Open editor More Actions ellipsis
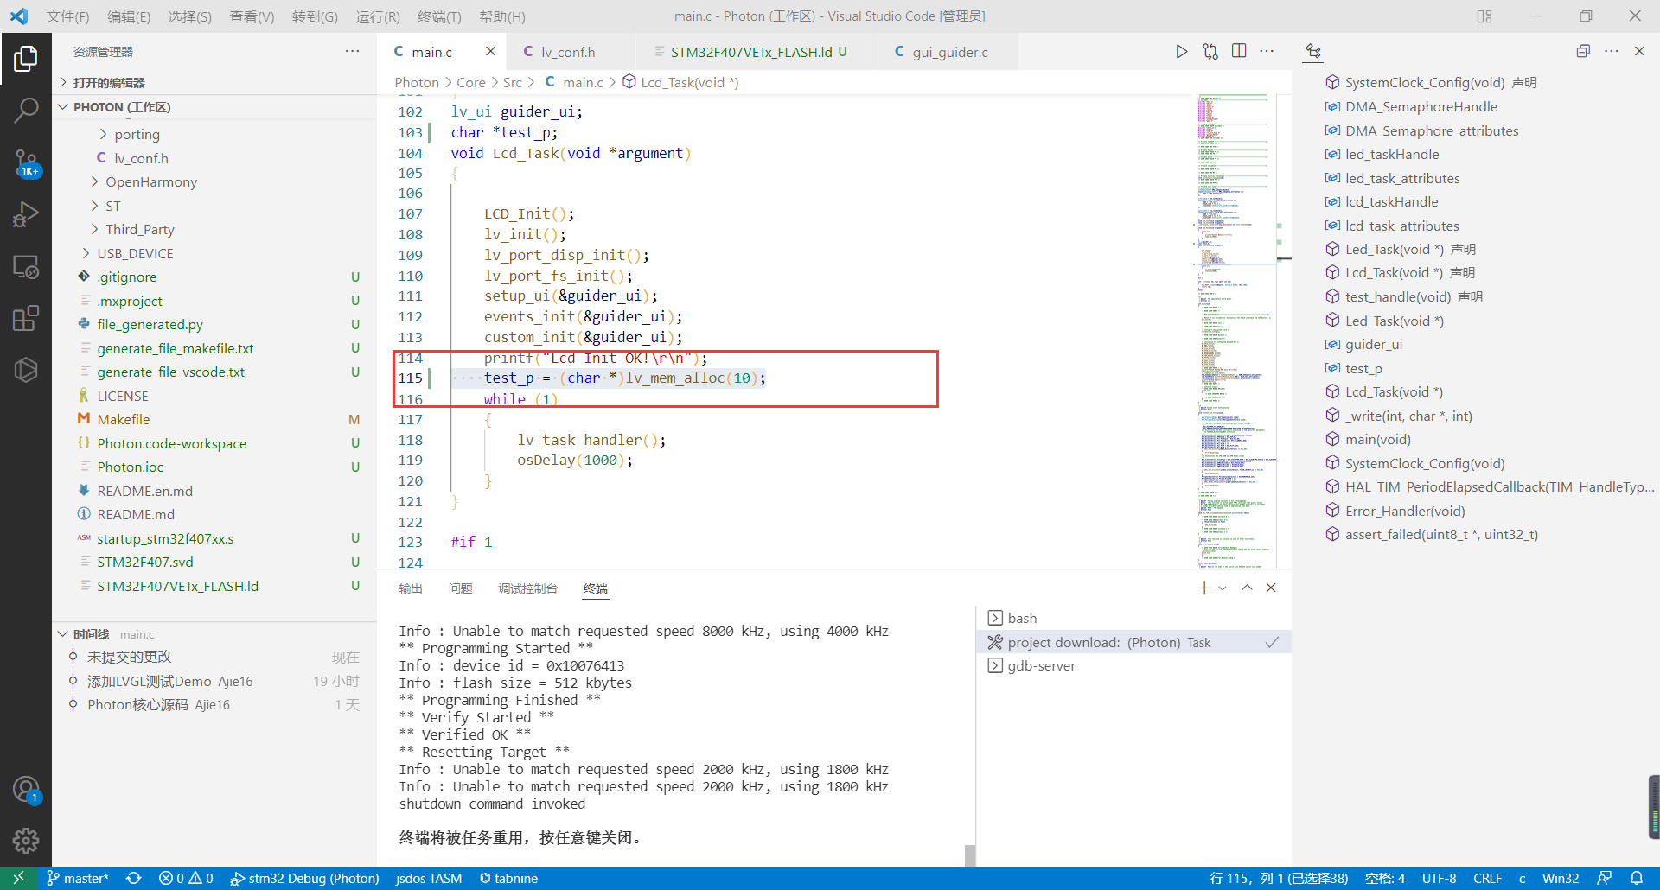 click(1267, 52)
